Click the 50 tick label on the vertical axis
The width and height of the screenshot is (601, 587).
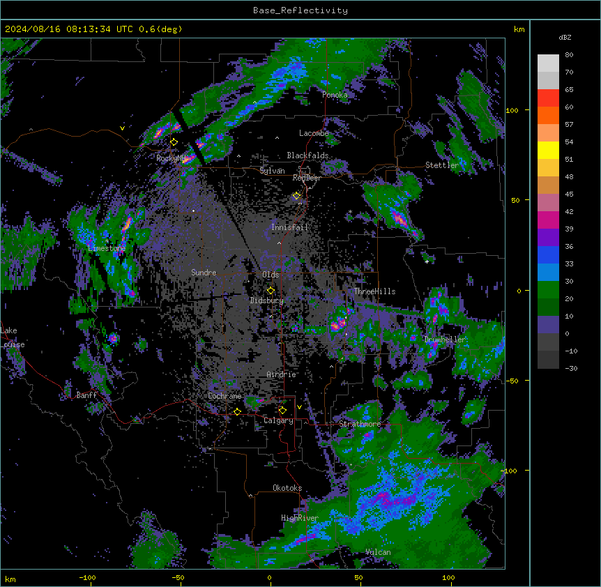tap(515, 200)
